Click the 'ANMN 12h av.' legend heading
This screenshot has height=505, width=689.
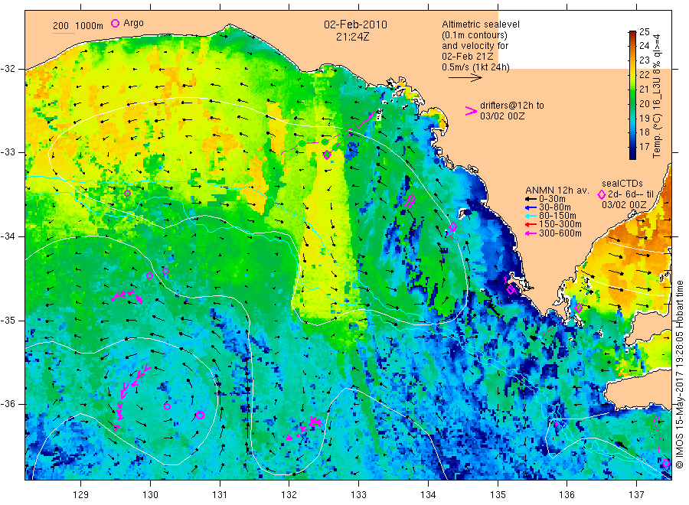point(557,191)
